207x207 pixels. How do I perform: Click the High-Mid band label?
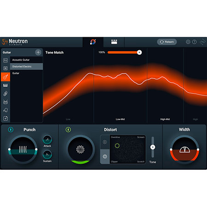tap(165, 119)
